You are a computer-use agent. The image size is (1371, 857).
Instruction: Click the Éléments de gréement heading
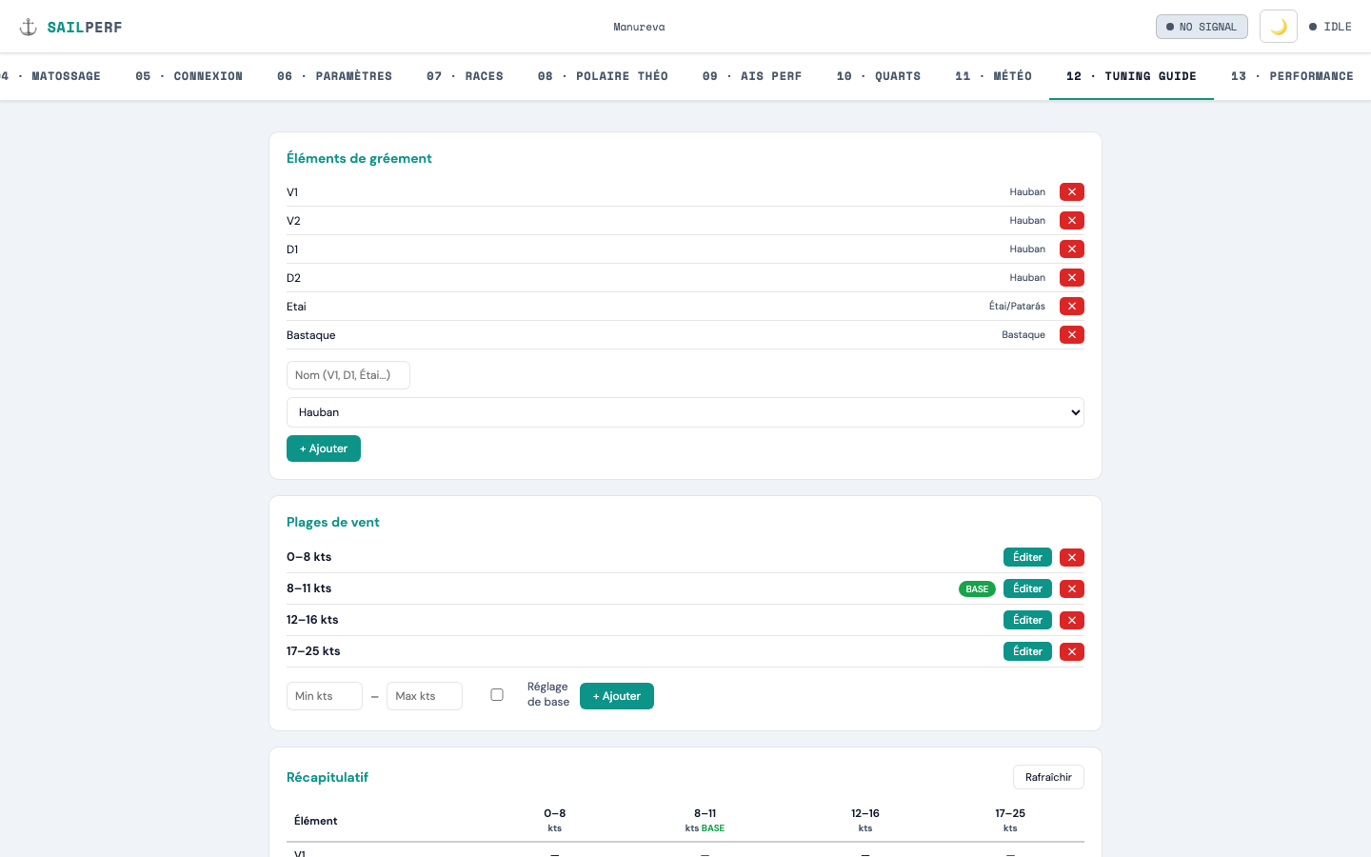pos(359,158)
